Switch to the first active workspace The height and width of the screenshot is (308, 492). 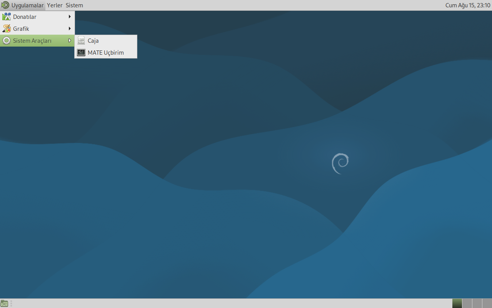[457, 303]
